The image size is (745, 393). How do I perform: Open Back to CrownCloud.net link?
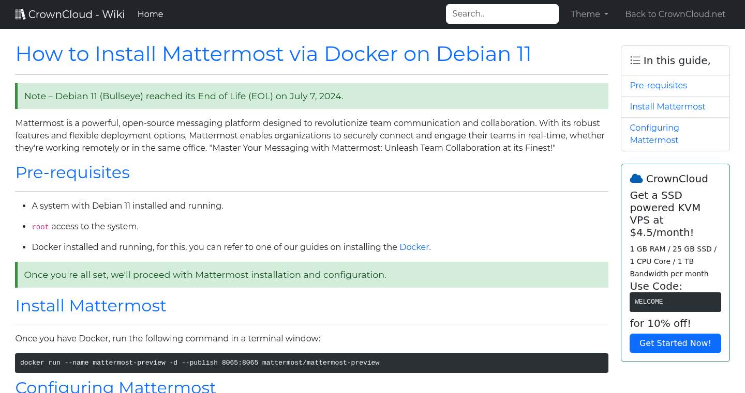(675, 14)
